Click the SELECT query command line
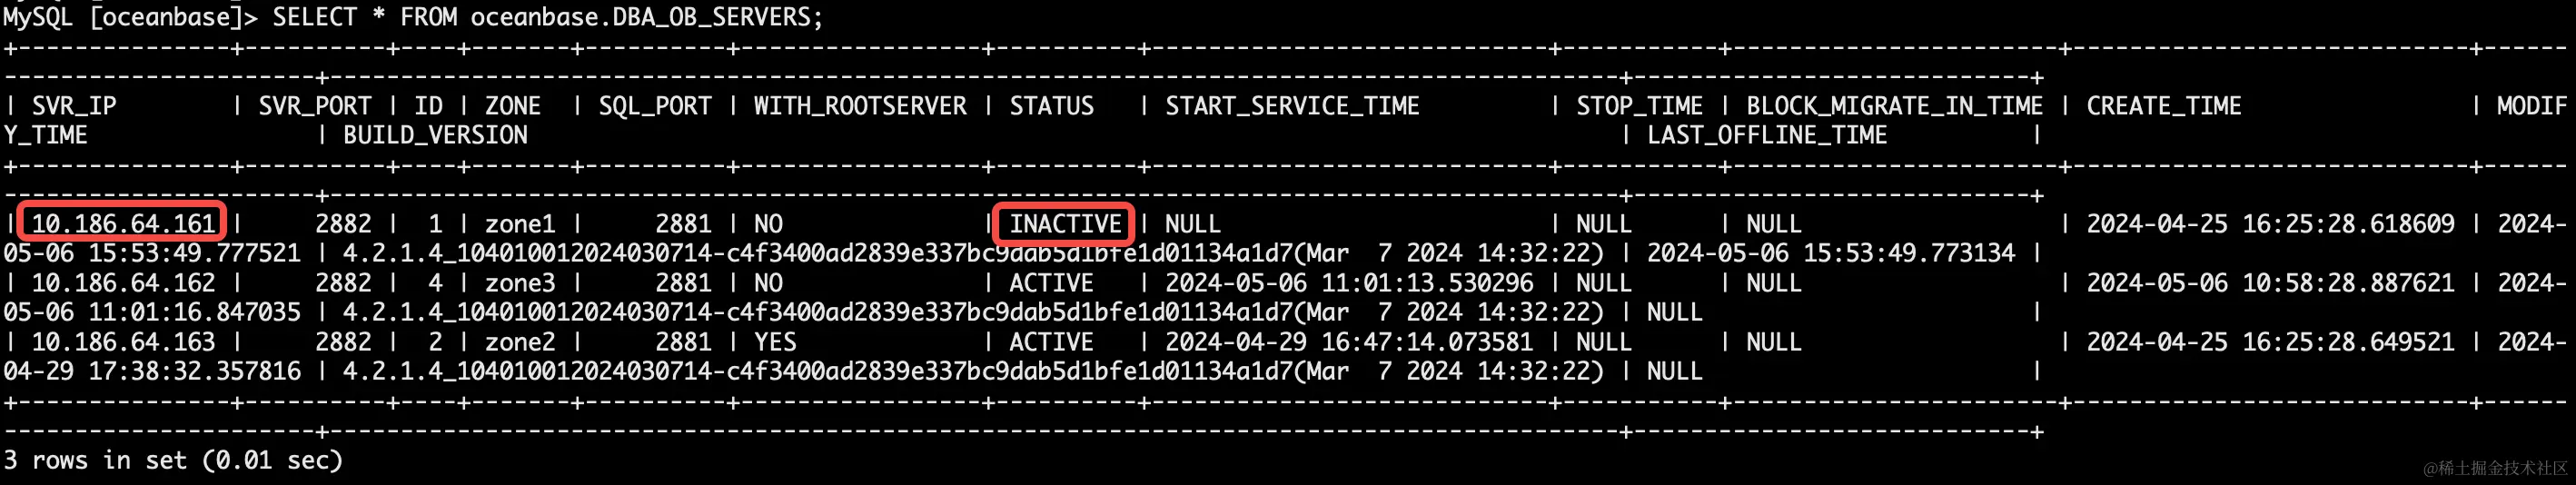This screenshot has width=2576, height=485. click(413, 17)
